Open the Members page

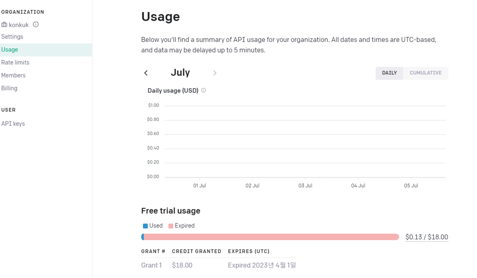pyautogui.click(x=13, y=75)
